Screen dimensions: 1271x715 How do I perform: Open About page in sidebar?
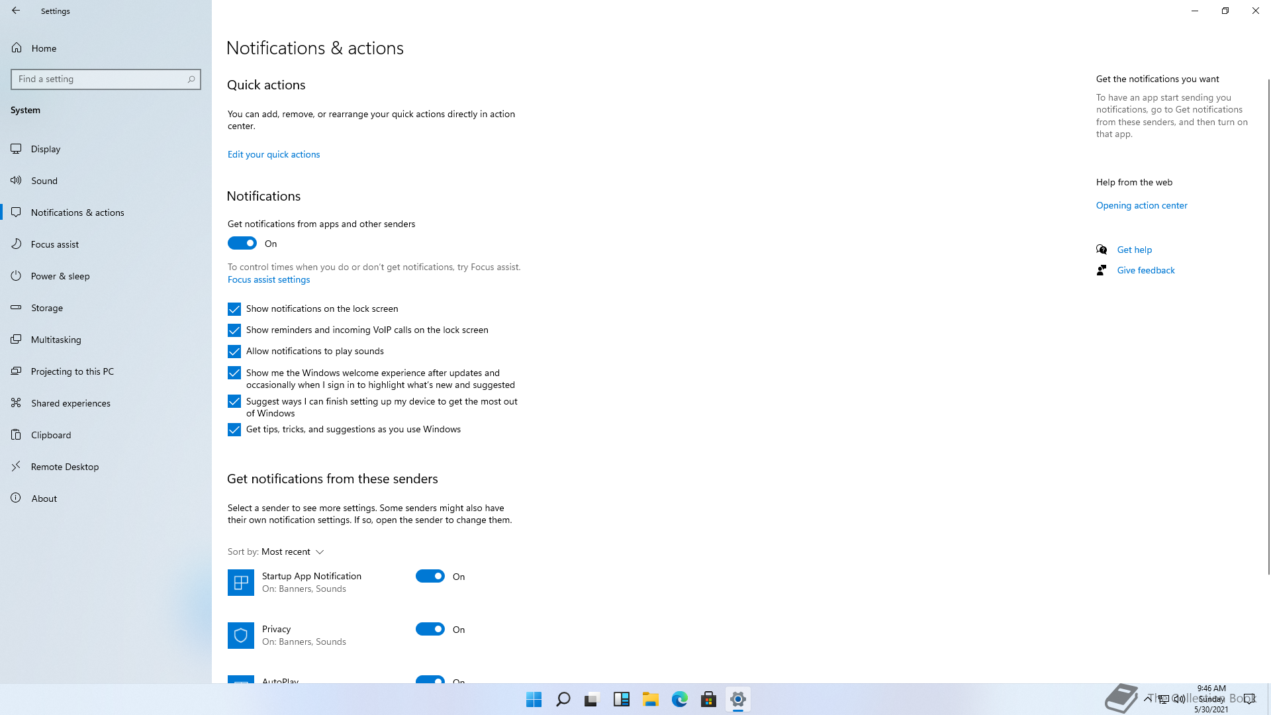pos(106,499)
